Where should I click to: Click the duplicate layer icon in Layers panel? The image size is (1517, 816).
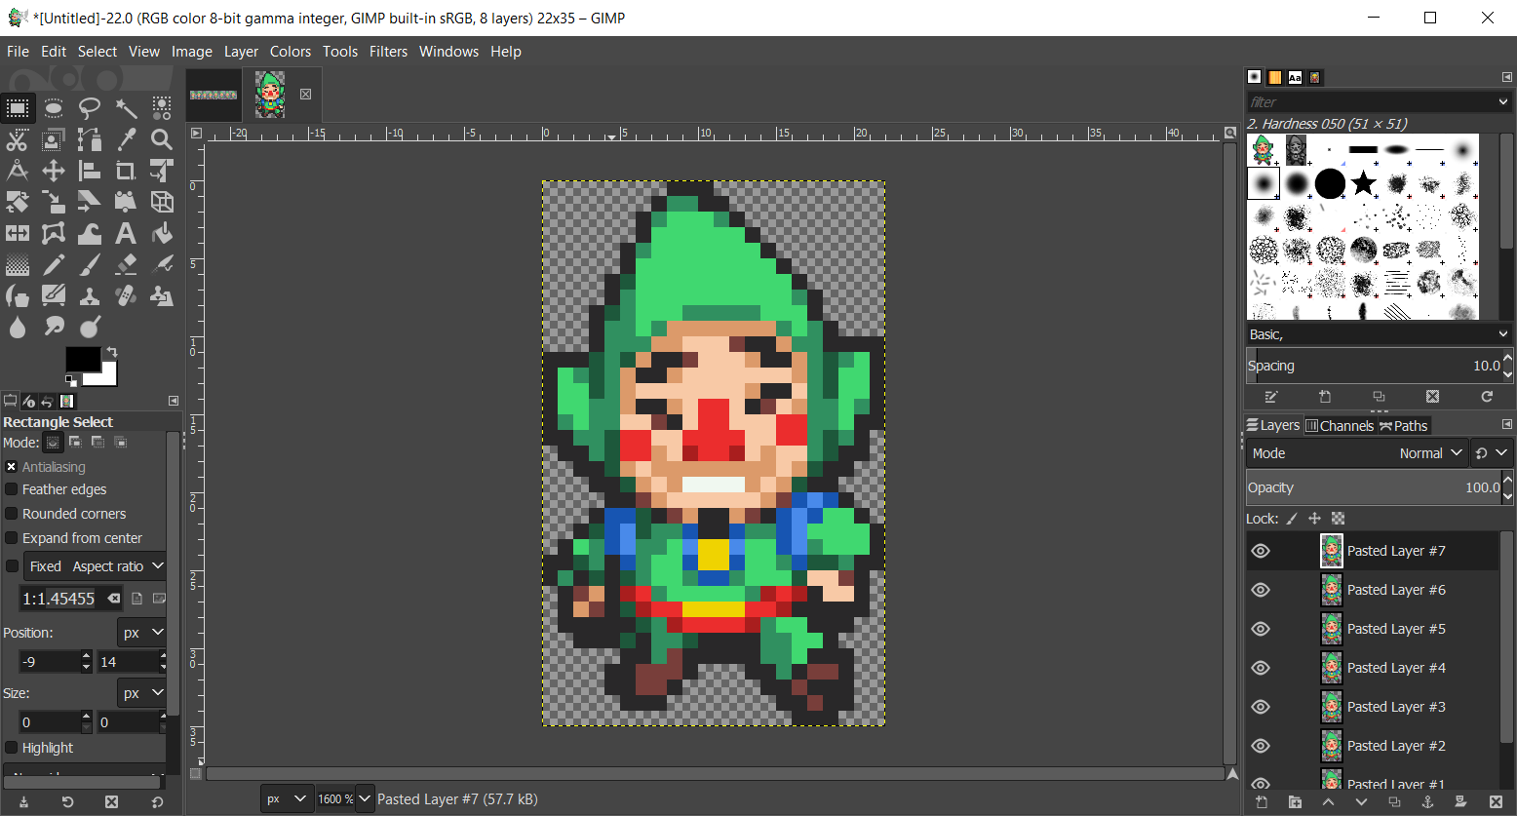click(1394, 802)
